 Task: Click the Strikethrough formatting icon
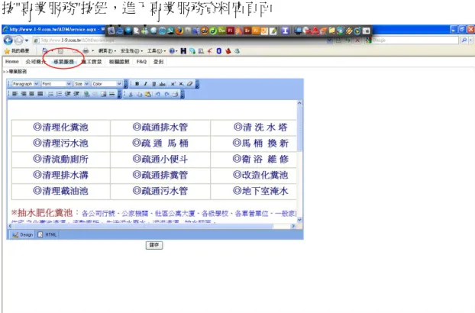163,84
